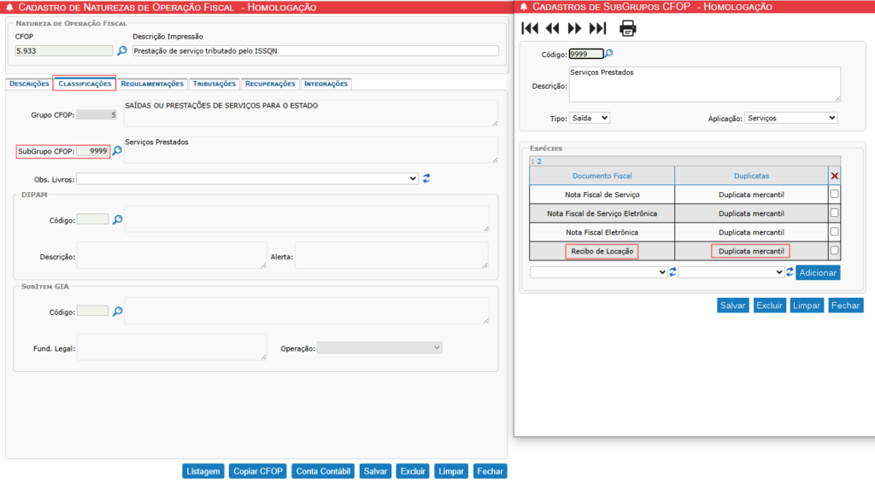Viewport: 875px width, 483px height.
Task: Click the Nota Fiscal de Serviço Eletrônica cell
Action: point(602,213)
